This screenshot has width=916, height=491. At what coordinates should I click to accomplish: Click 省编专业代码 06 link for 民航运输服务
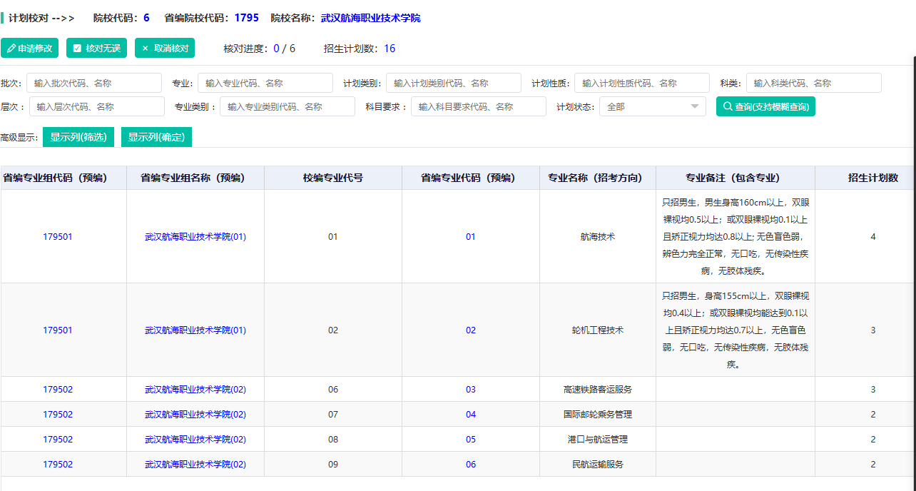pos(470,464)
